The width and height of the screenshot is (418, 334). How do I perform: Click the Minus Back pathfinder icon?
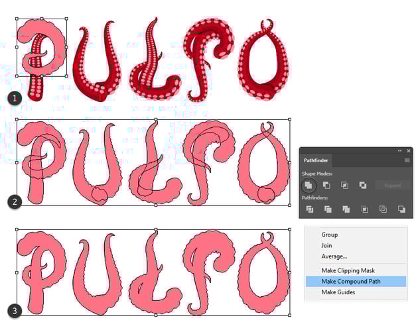pos(401,209)
